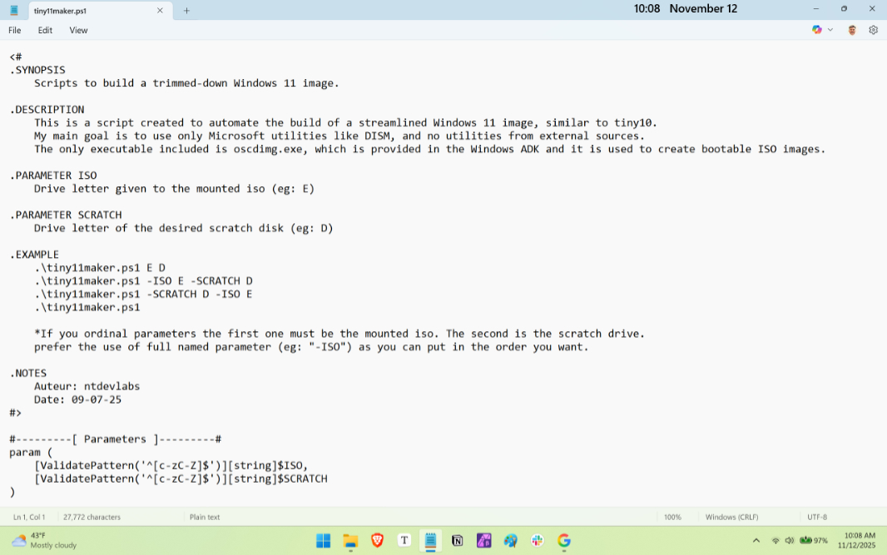Viewport: 887px width, 555px height.
Task: Expand the Copilot options chevron
Action: 830,29
